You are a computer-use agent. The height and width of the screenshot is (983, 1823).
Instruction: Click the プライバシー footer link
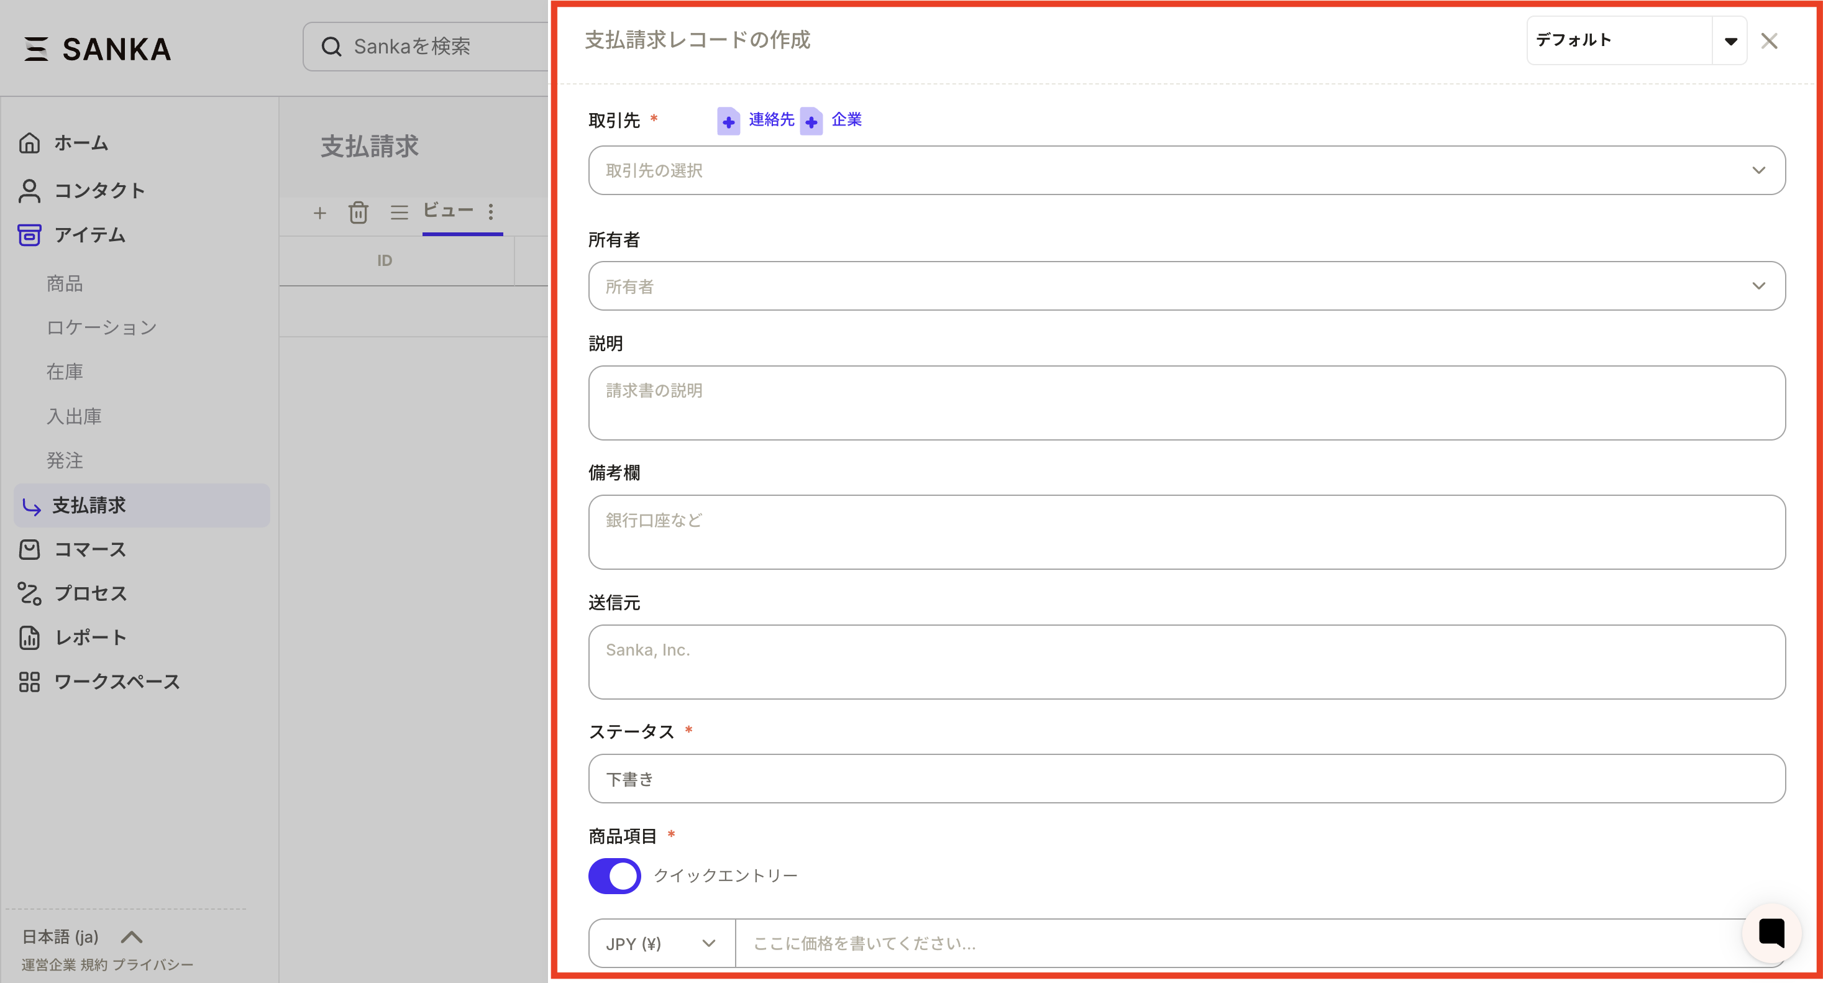(x=153, y=964)
